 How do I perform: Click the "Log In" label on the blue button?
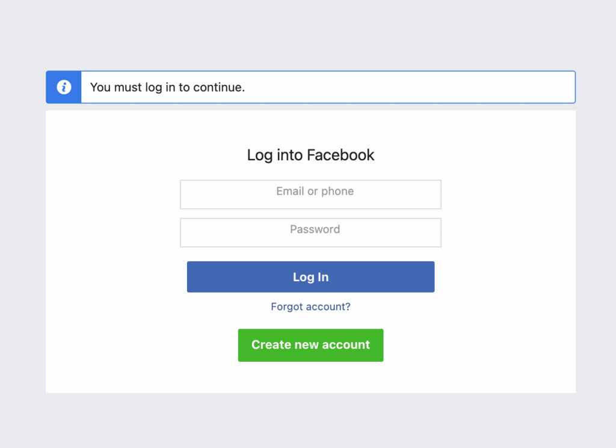coord(310,277)
